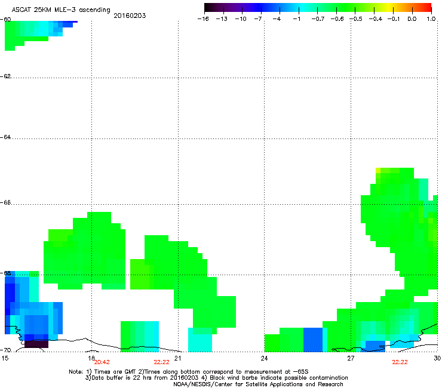Click the -13 colorbar tick label

pyautogui.click(x=222, y=19)
